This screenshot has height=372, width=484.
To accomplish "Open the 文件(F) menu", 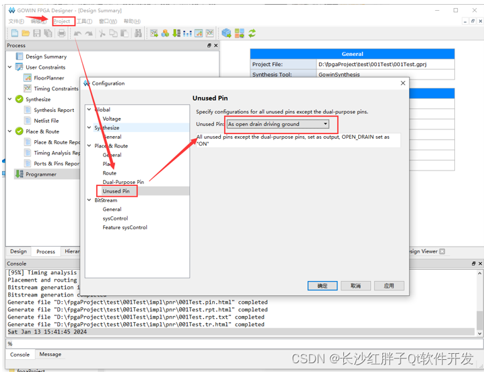I will click(x=16, y=21).
